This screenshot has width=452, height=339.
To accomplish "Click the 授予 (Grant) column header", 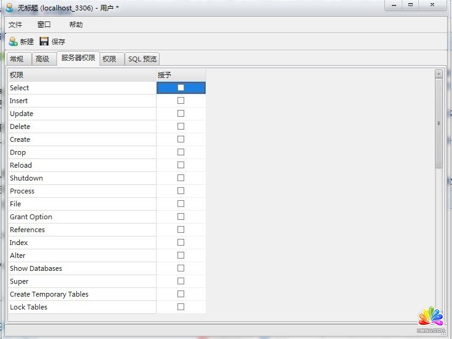I will (181, 75).
